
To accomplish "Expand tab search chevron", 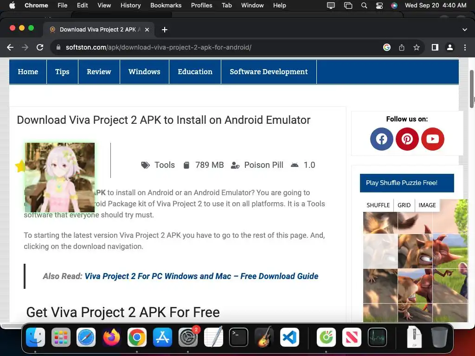I will (x=464, y=30).
